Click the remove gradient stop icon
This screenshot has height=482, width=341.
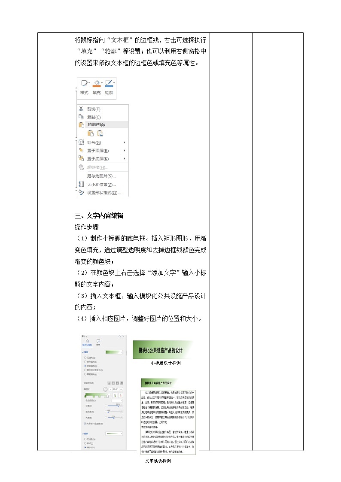pos(121,395)
